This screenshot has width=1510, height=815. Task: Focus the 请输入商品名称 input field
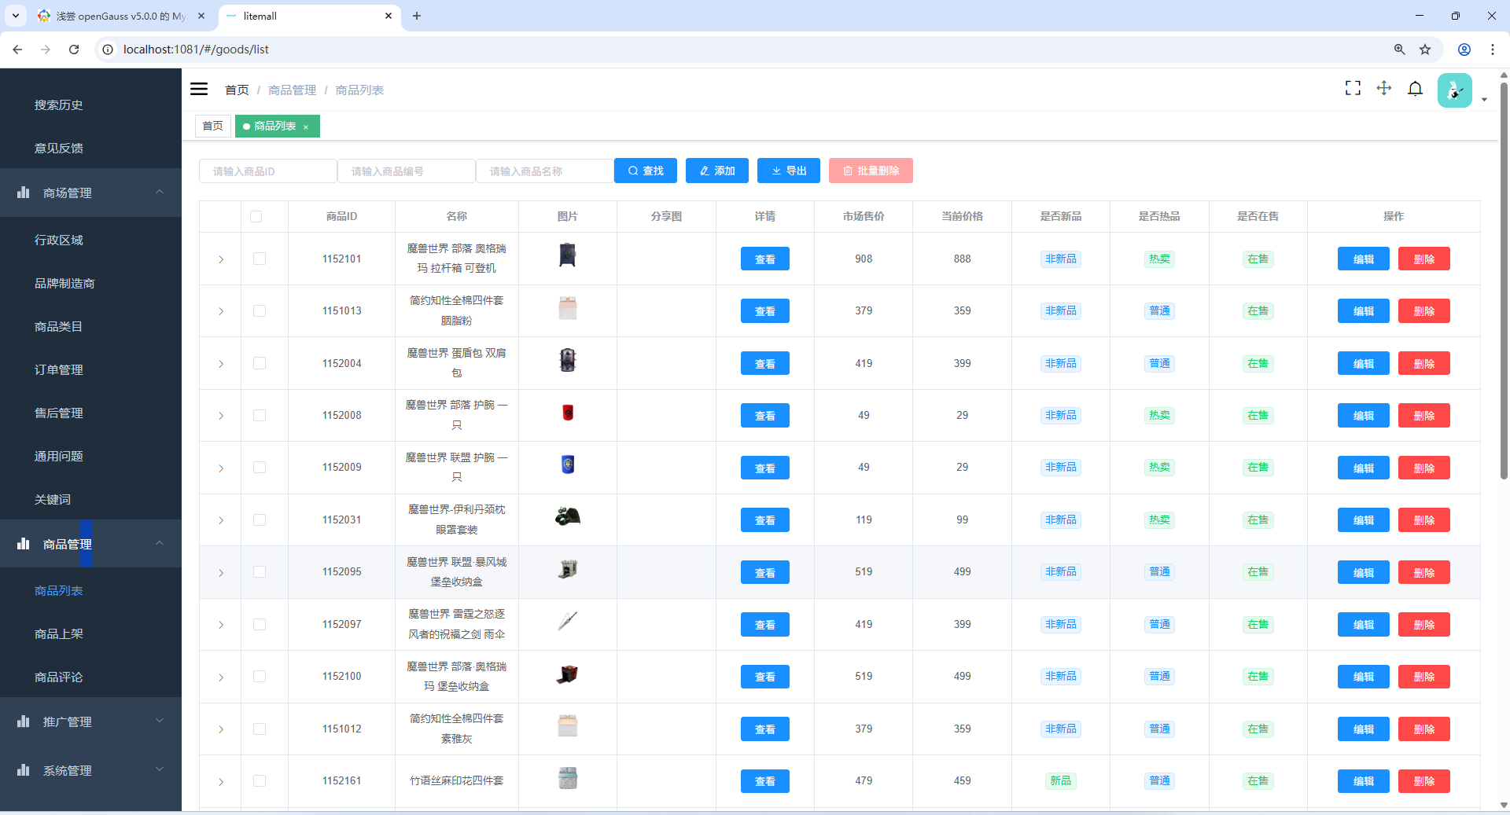(x=545, y=171)
